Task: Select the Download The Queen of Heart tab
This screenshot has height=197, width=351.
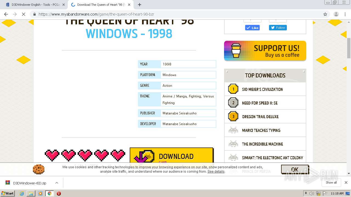Action: pyautogui.click(x=100, y=5)
